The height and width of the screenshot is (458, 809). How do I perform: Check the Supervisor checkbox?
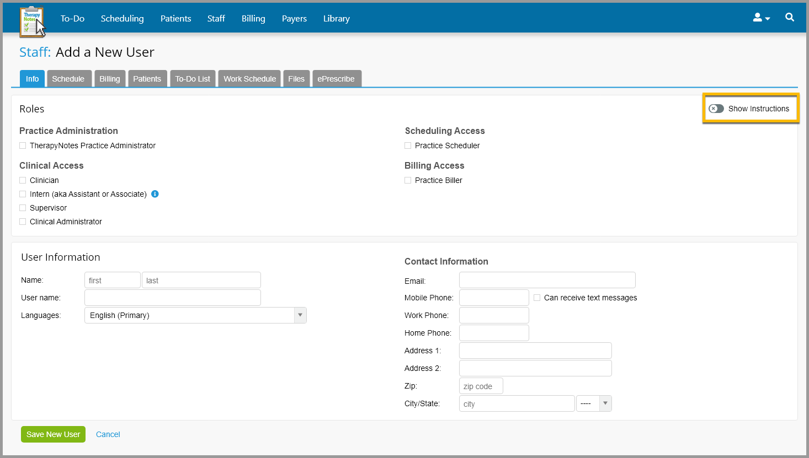pos(22,208)
